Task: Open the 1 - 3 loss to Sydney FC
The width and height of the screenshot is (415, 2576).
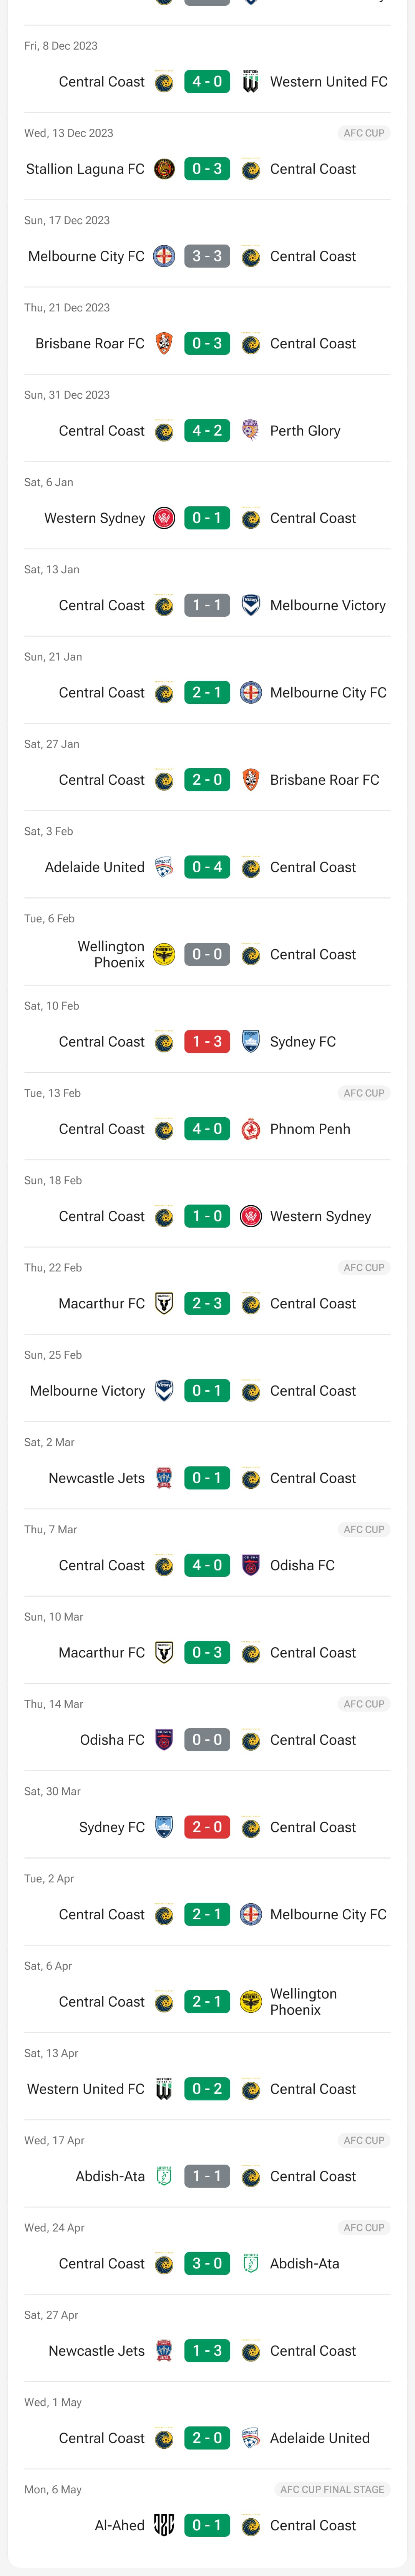Action: pyautogui.click(x=207, y=1042)
